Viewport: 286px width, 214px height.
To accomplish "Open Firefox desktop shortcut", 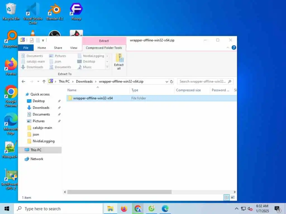I will coord(11,67).
